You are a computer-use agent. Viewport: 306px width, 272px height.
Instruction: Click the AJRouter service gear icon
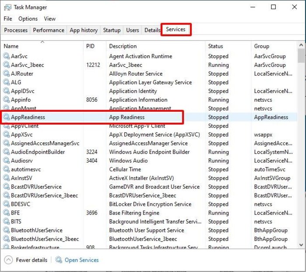(x=6, y=73)
